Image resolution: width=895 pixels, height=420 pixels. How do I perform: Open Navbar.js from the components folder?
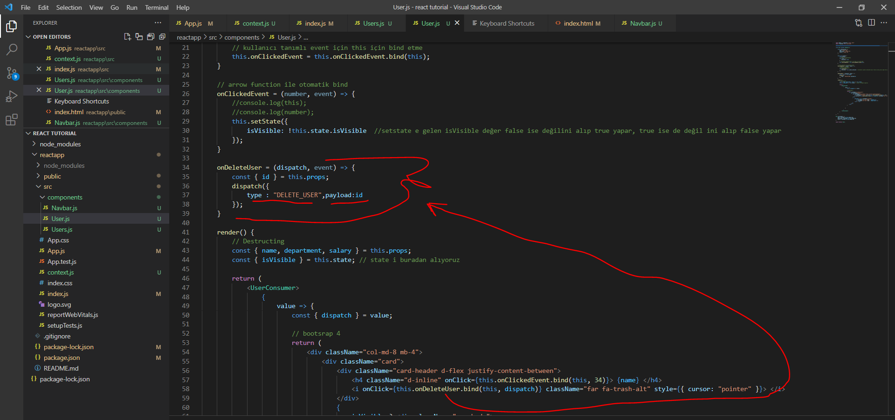pos(64,208)
